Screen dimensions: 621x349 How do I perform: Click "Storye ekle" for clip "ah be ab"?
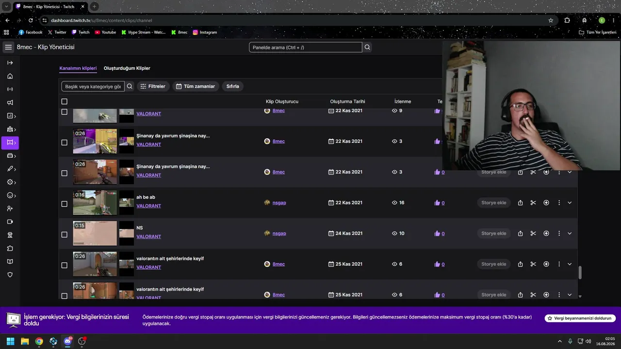coord(494,203)
